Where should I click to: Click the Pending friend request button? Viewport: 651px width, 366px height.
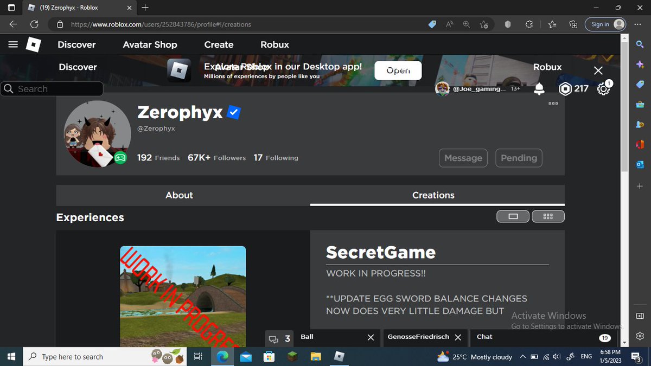click(519, 158)
